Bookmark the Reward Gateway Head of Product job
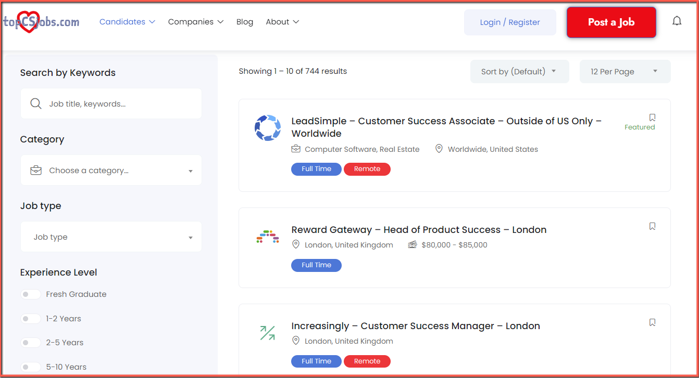The height and width of the screenshot is (378, 699). tap(652, 226)
